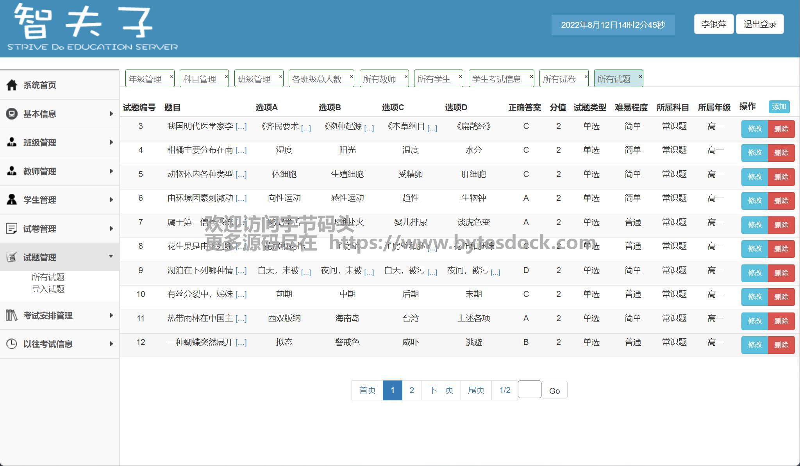The image size is (800, 466).
Task: Open the 所有教师 tab
Action: (x=379, y=79)
